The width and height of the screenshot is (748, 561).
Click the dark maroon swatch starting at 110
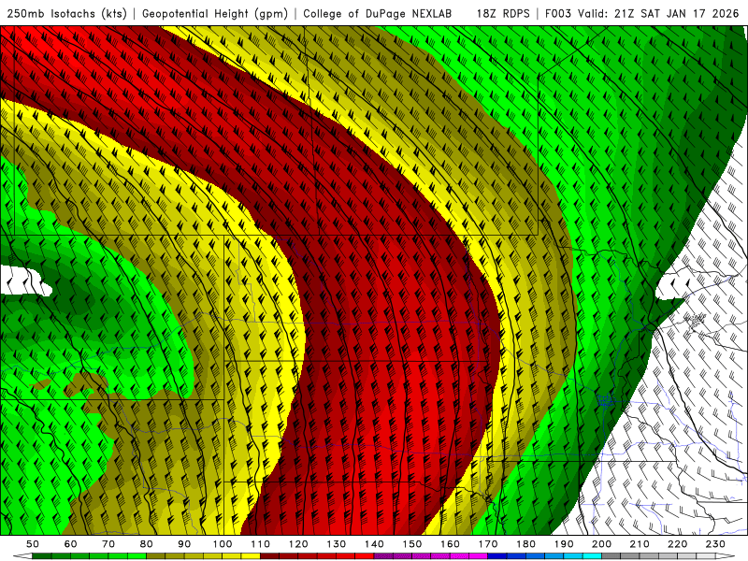(269, 556)
